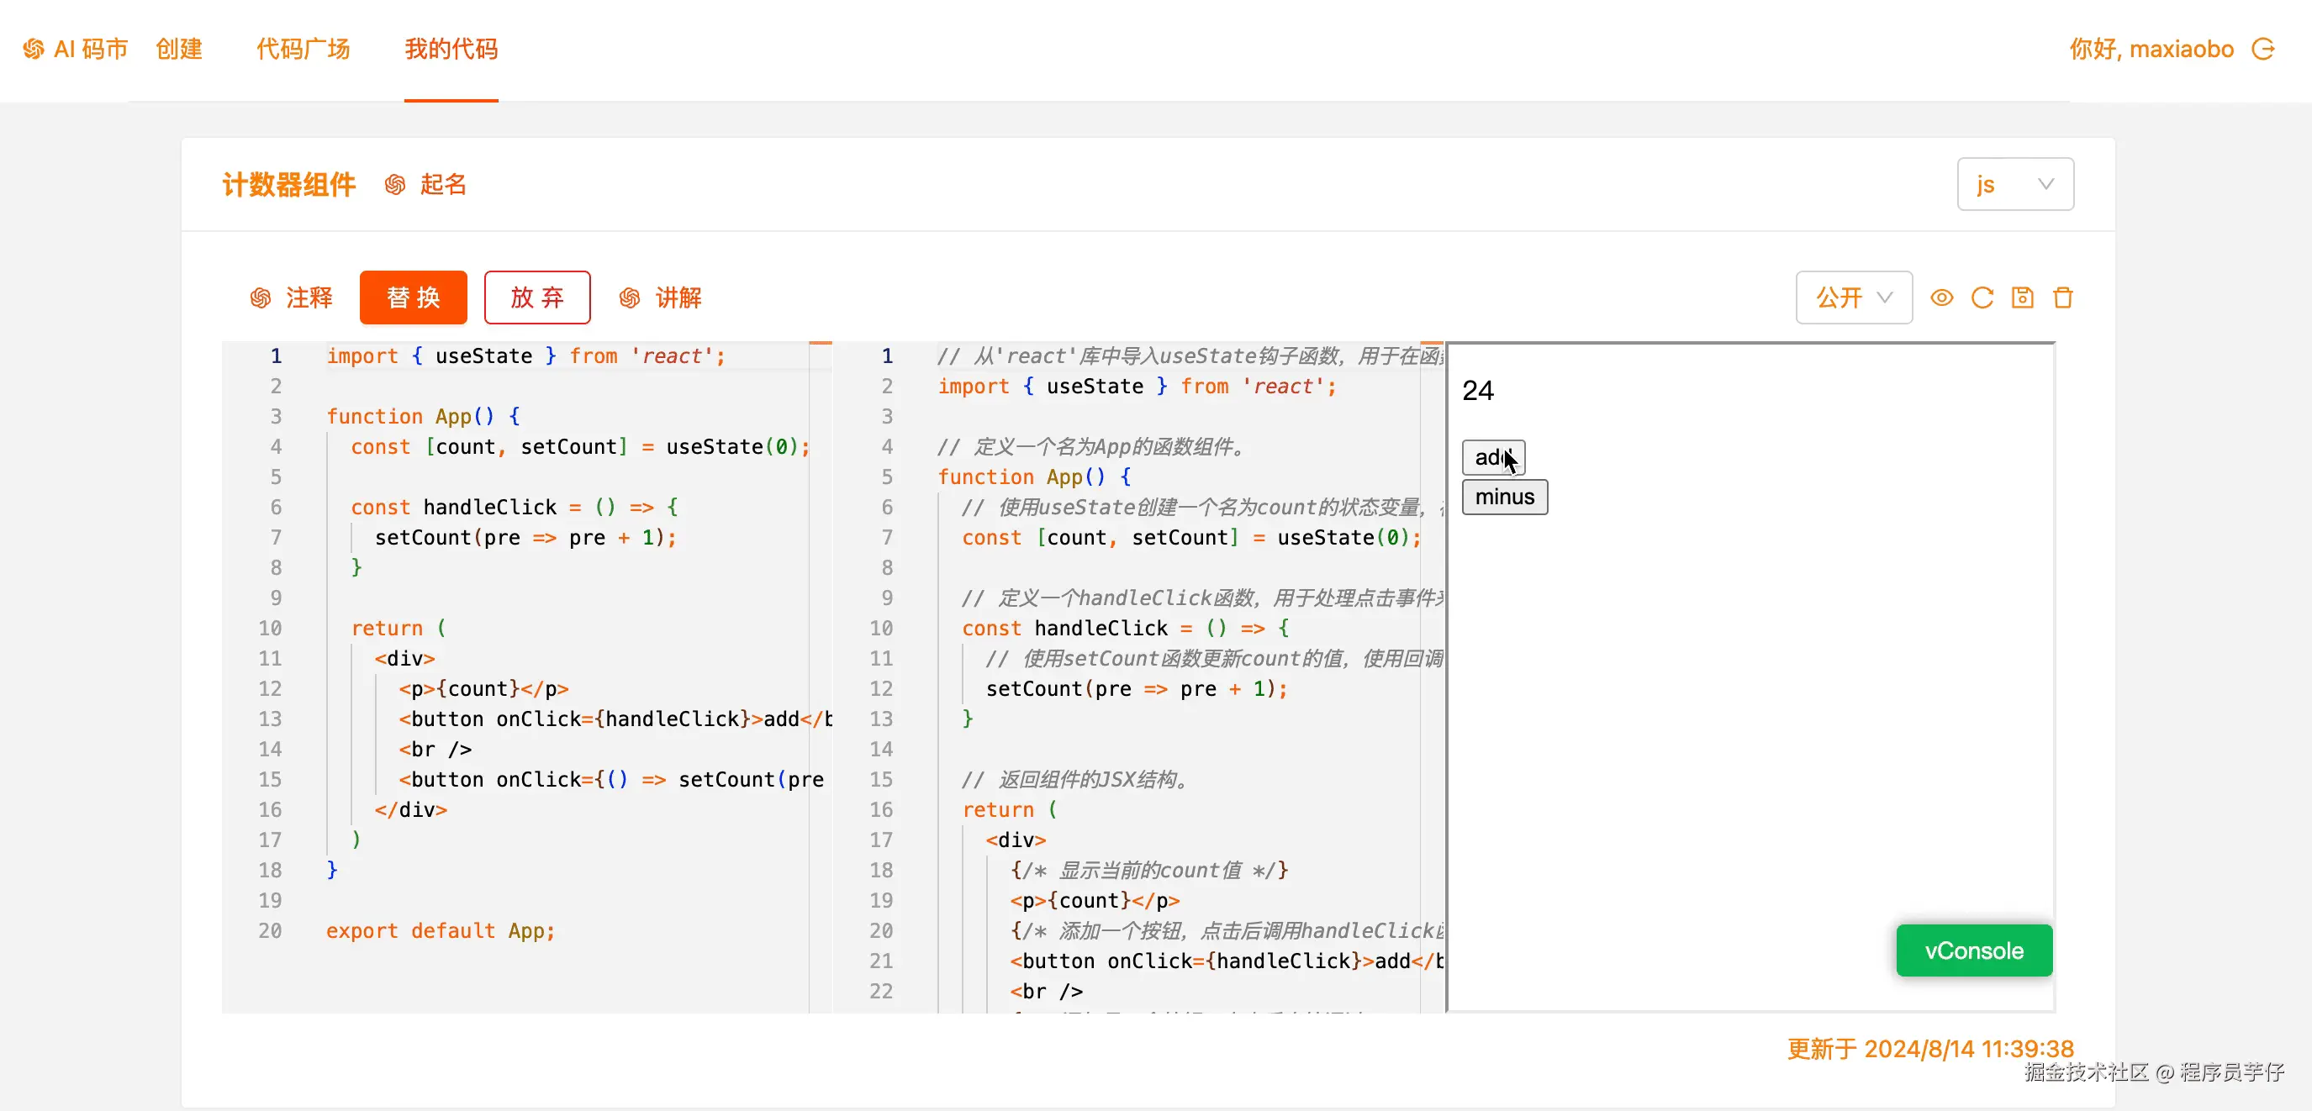Click the 放弃 discard button
This screenshot has height=1111, width=2312.
coord(536,297)
